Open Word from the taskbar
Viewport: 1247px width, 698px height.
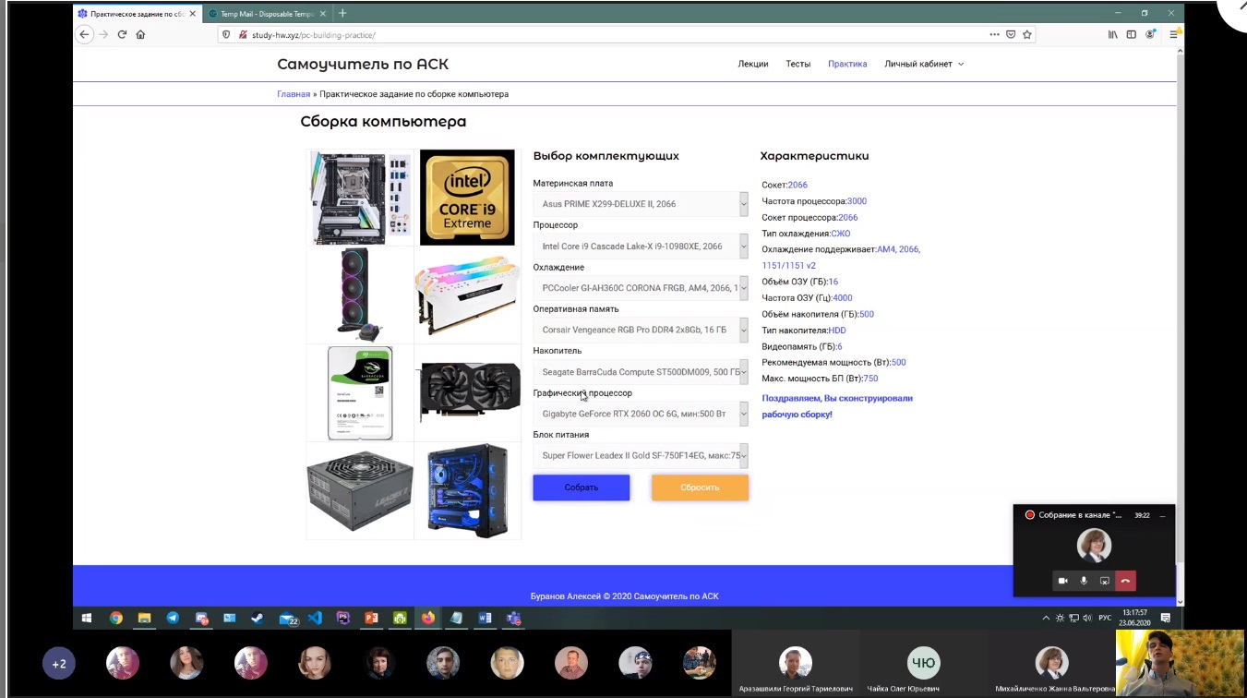pyautogui.click(x=485, y=619)
